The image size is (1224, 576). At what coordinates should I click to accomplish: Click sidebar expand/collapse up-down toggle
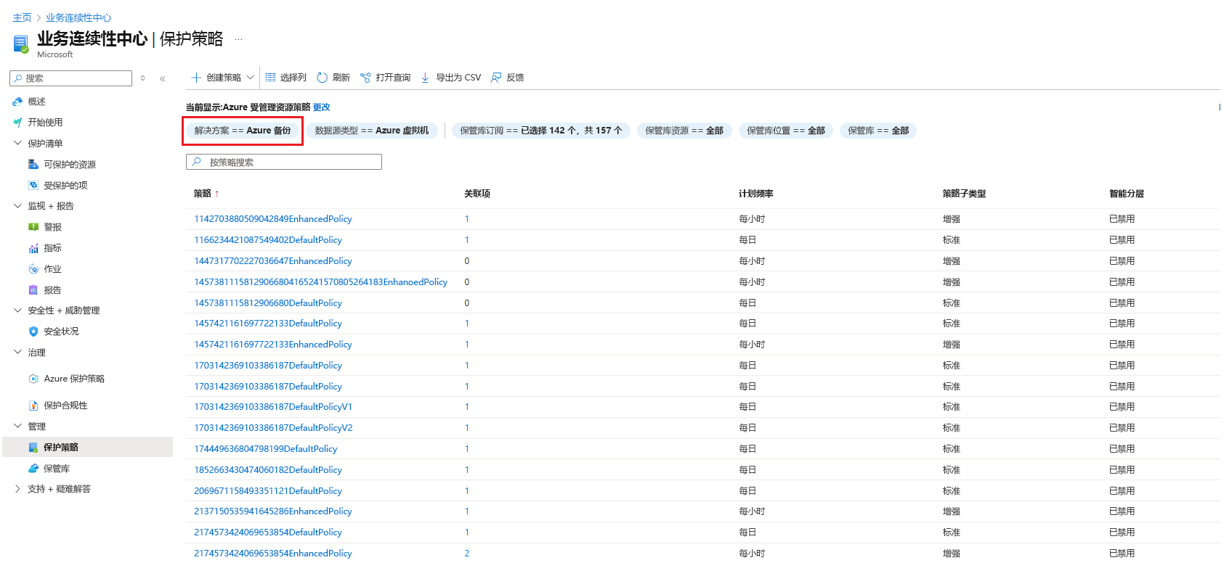click(x=143, y=78)
